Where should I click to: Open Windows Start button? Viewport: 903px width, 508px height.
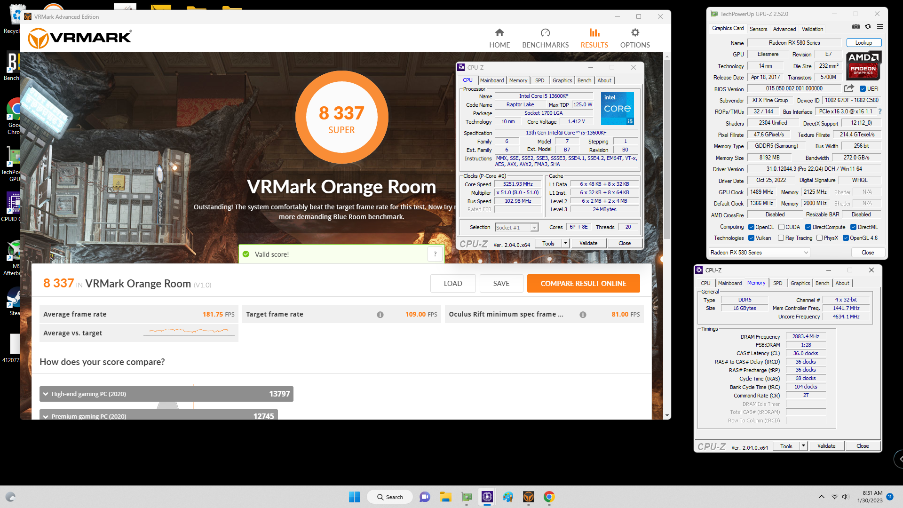(354, 497)
